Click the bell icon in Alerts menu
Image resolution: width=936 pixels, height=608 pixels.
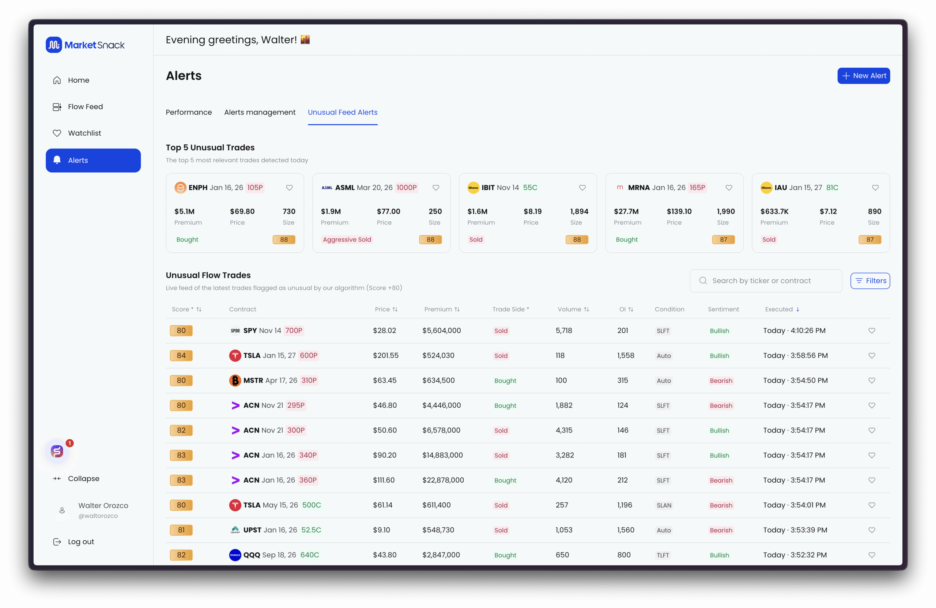tap(57, 160)
